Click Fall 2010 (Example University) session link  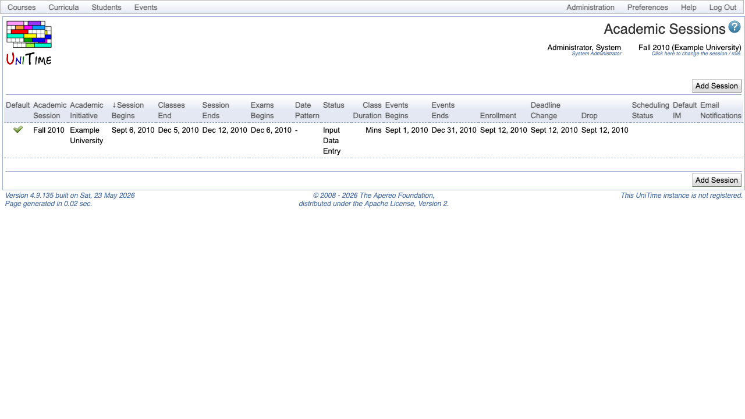pyautogui.click(x=690, y=48)
